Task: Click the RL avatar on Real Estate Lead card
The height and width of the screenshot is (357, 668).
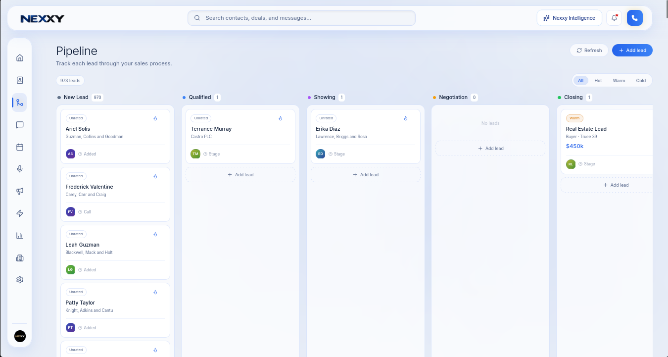Action: coord(571,164)
